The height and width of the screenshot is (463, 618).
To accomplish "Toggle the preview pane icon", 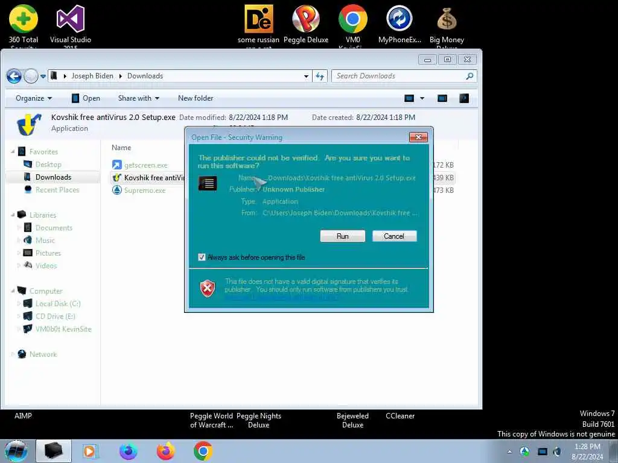I will (x=442, y=98).
